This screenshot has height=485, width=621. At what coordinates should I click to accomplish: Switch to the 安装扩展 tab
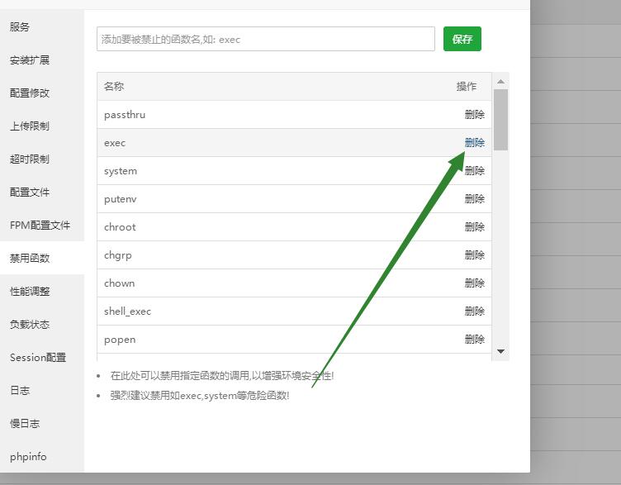[x=30, y=60]
